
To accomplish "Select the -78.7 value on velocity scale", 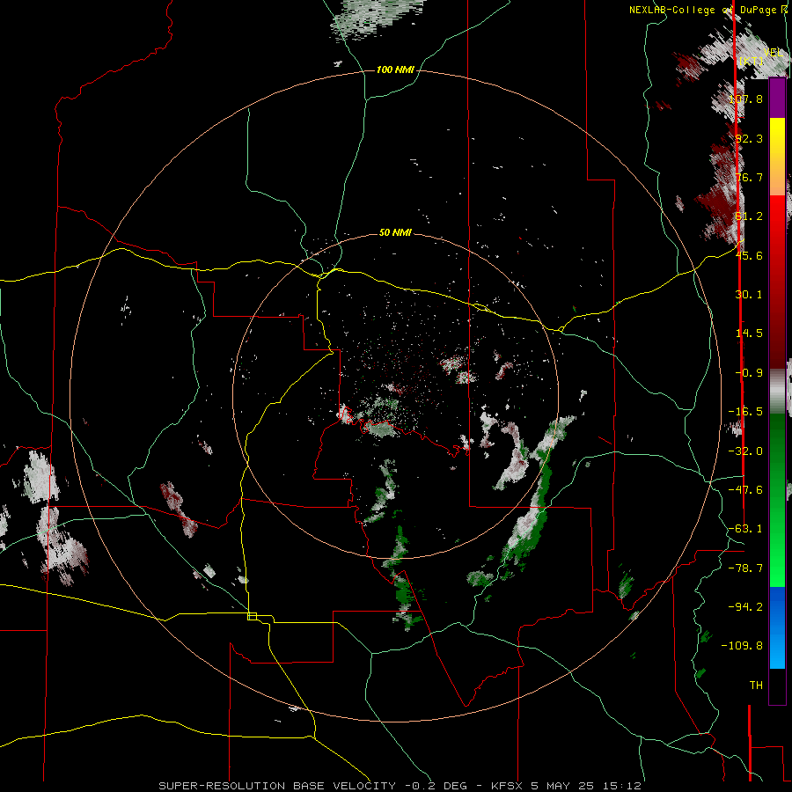I will 745,568.
